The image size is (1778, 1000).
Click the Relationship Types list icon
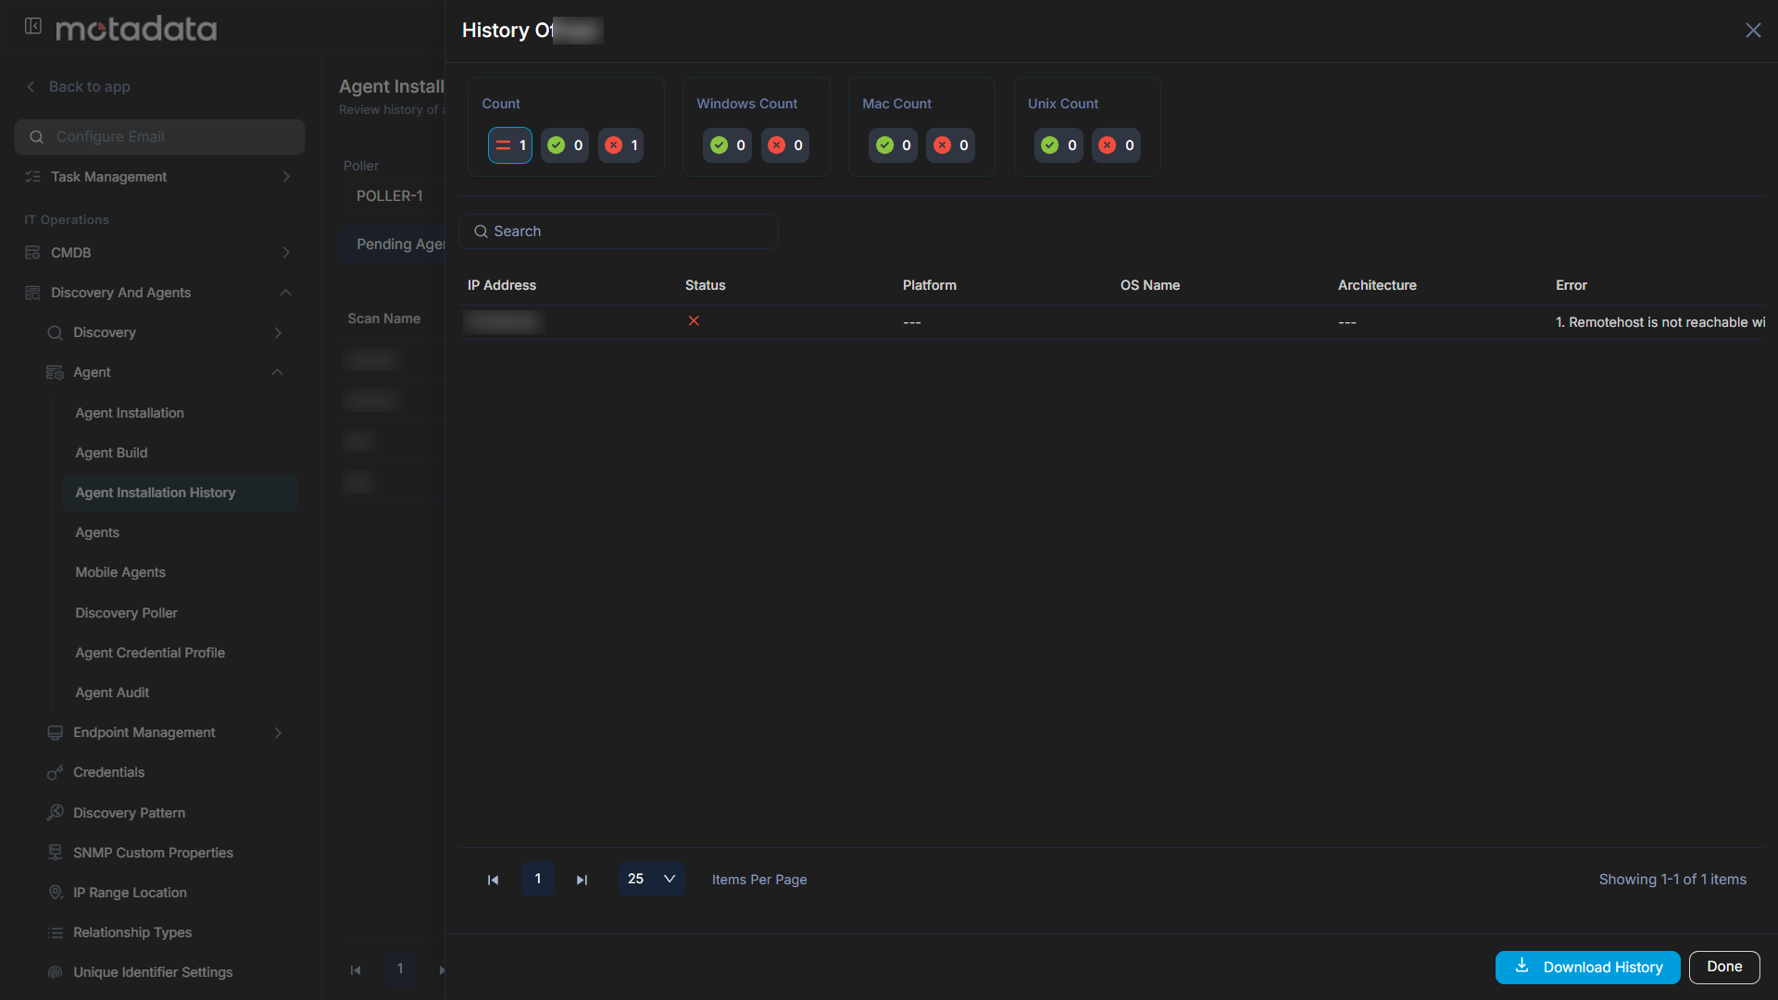tap(55, 932)
